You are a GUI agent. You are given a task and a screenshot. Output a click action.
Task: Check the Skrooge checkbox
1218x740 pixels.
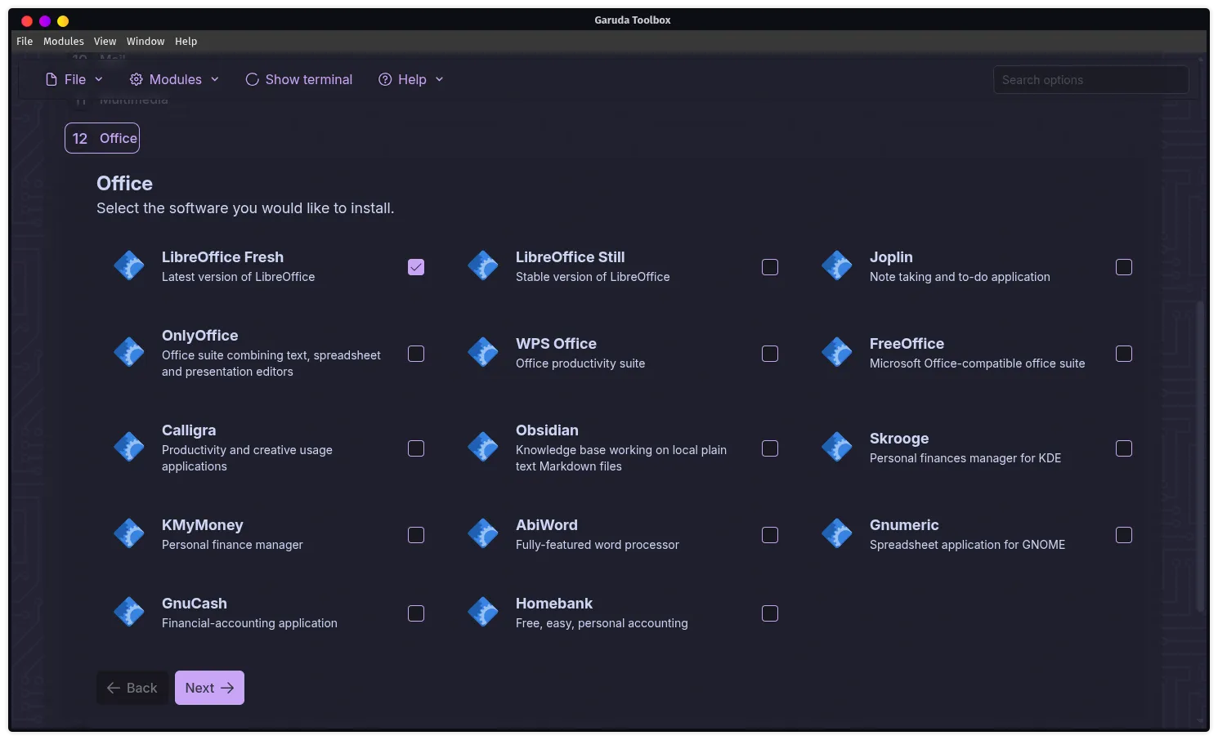pos(1124,448)
